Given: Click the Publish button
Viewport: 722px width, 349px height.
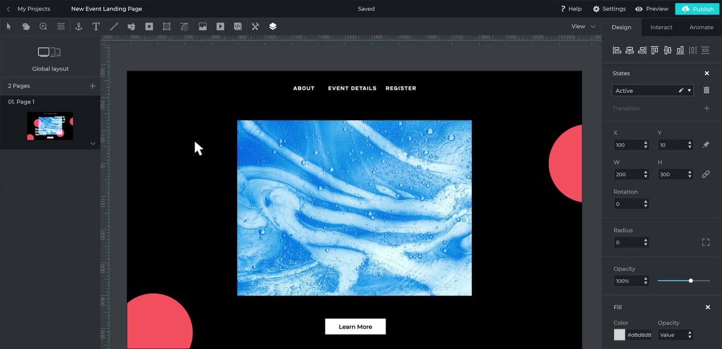Looking at the screenshot, I should click(697, 8).
